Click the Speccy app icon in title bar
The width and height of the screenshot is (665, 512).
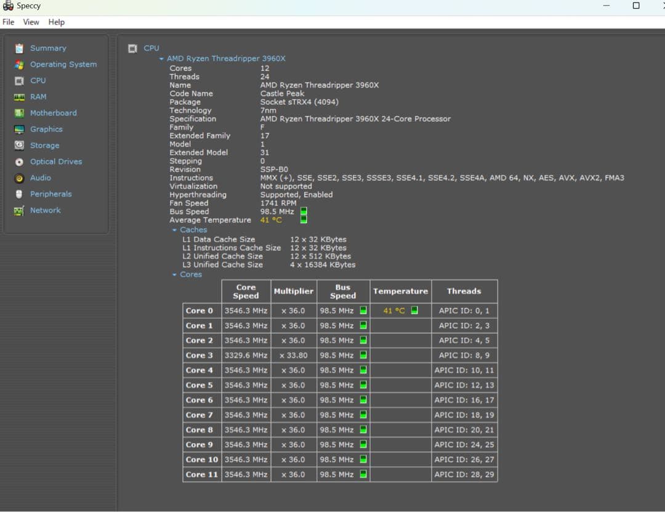point(7,6)
